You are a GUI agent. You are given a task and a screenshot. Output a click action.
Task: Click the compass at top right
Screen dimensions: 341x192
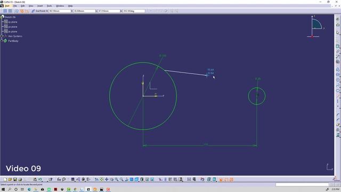315,27
